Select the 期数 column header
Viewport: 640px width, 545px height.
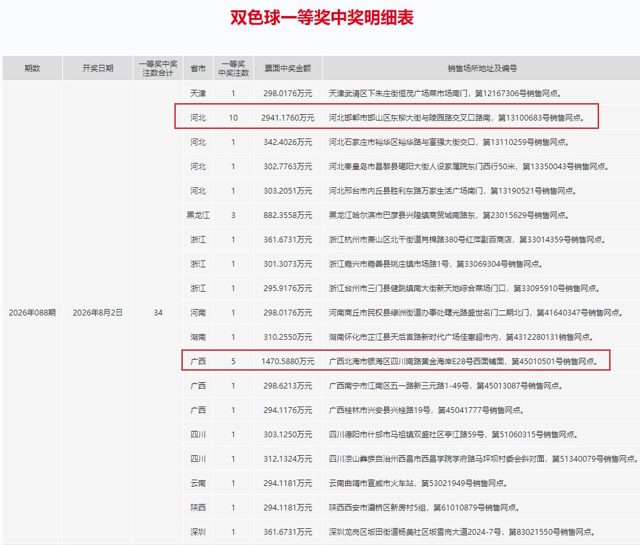32,68
